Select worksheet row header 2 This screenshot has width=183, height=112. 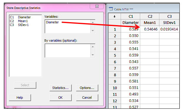[x=115, y=36]
